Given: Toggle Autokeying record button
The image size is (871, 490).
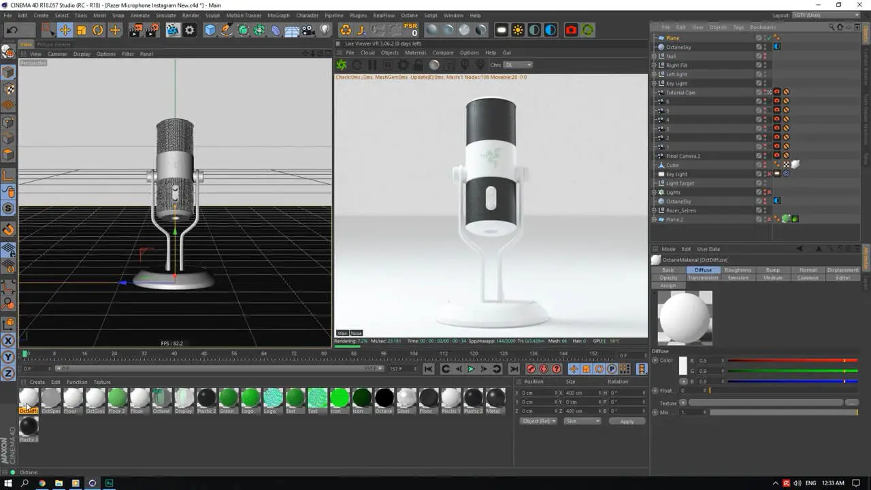Looking at the screenshot, I should pos(544,369).
